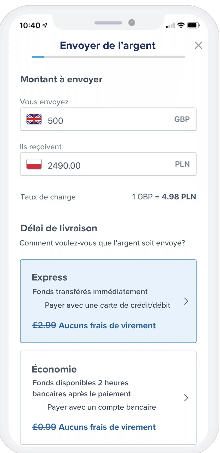
Task: Select the Express delivery option title
Action: (x=50, y=277)
